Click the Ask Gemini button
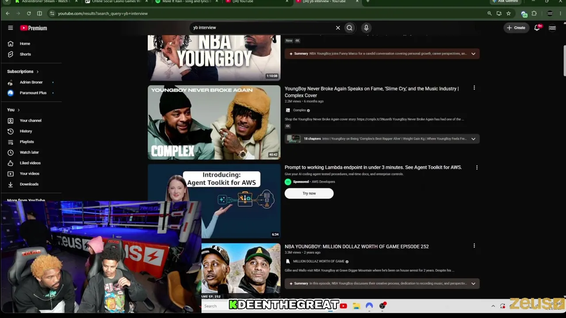Image resolution: width=566 pixels, height=318 pixels. (x=505, y=1)
